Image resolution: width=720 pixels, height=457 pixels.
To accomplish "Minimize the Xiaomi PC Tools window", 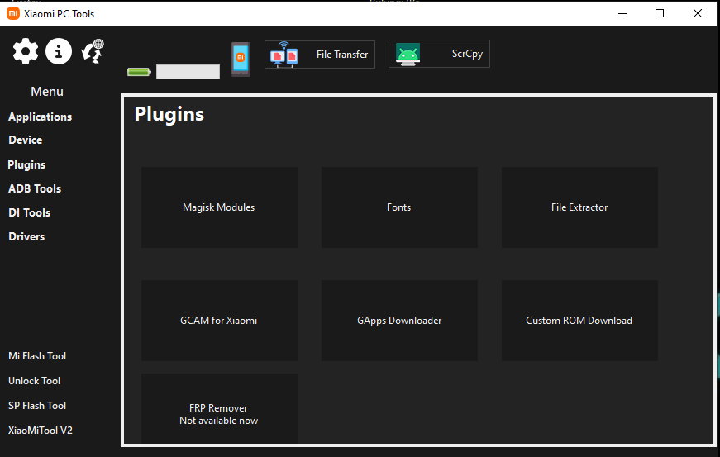I will (x=622, y=14).
